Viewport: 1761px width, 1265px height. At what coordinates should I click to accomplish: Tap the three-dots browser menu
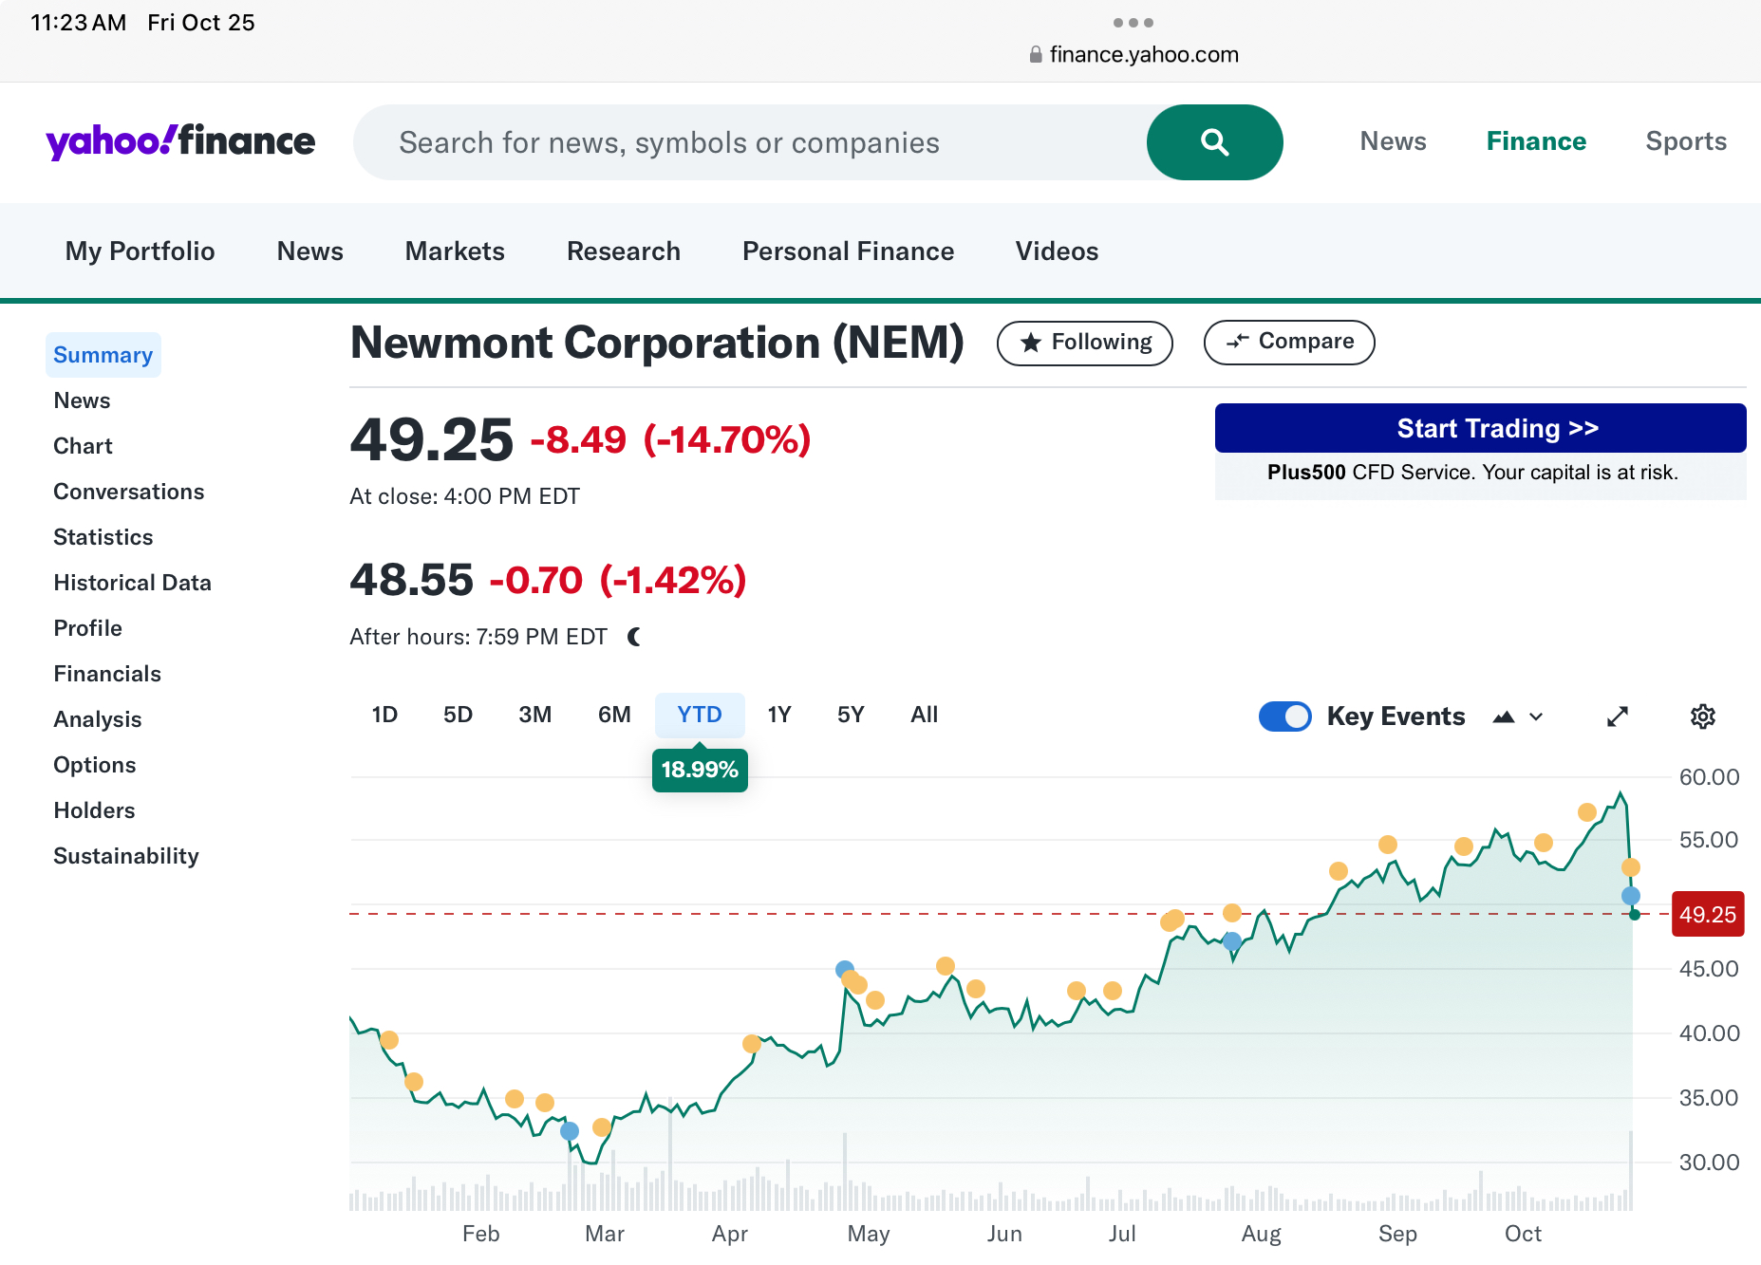pyautogui.click(x=1133, y=22)
